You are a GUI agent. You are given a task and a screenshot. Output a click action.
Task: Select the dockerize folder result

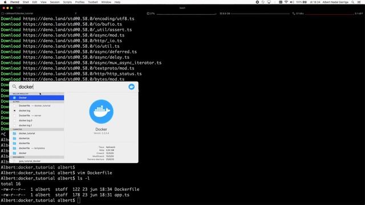click(36, 138)
